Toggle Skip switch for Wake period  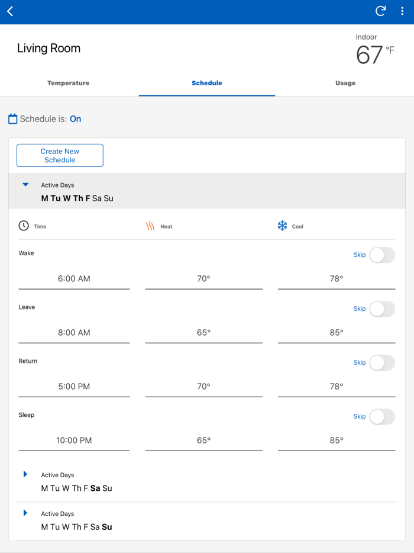(381, 255)
